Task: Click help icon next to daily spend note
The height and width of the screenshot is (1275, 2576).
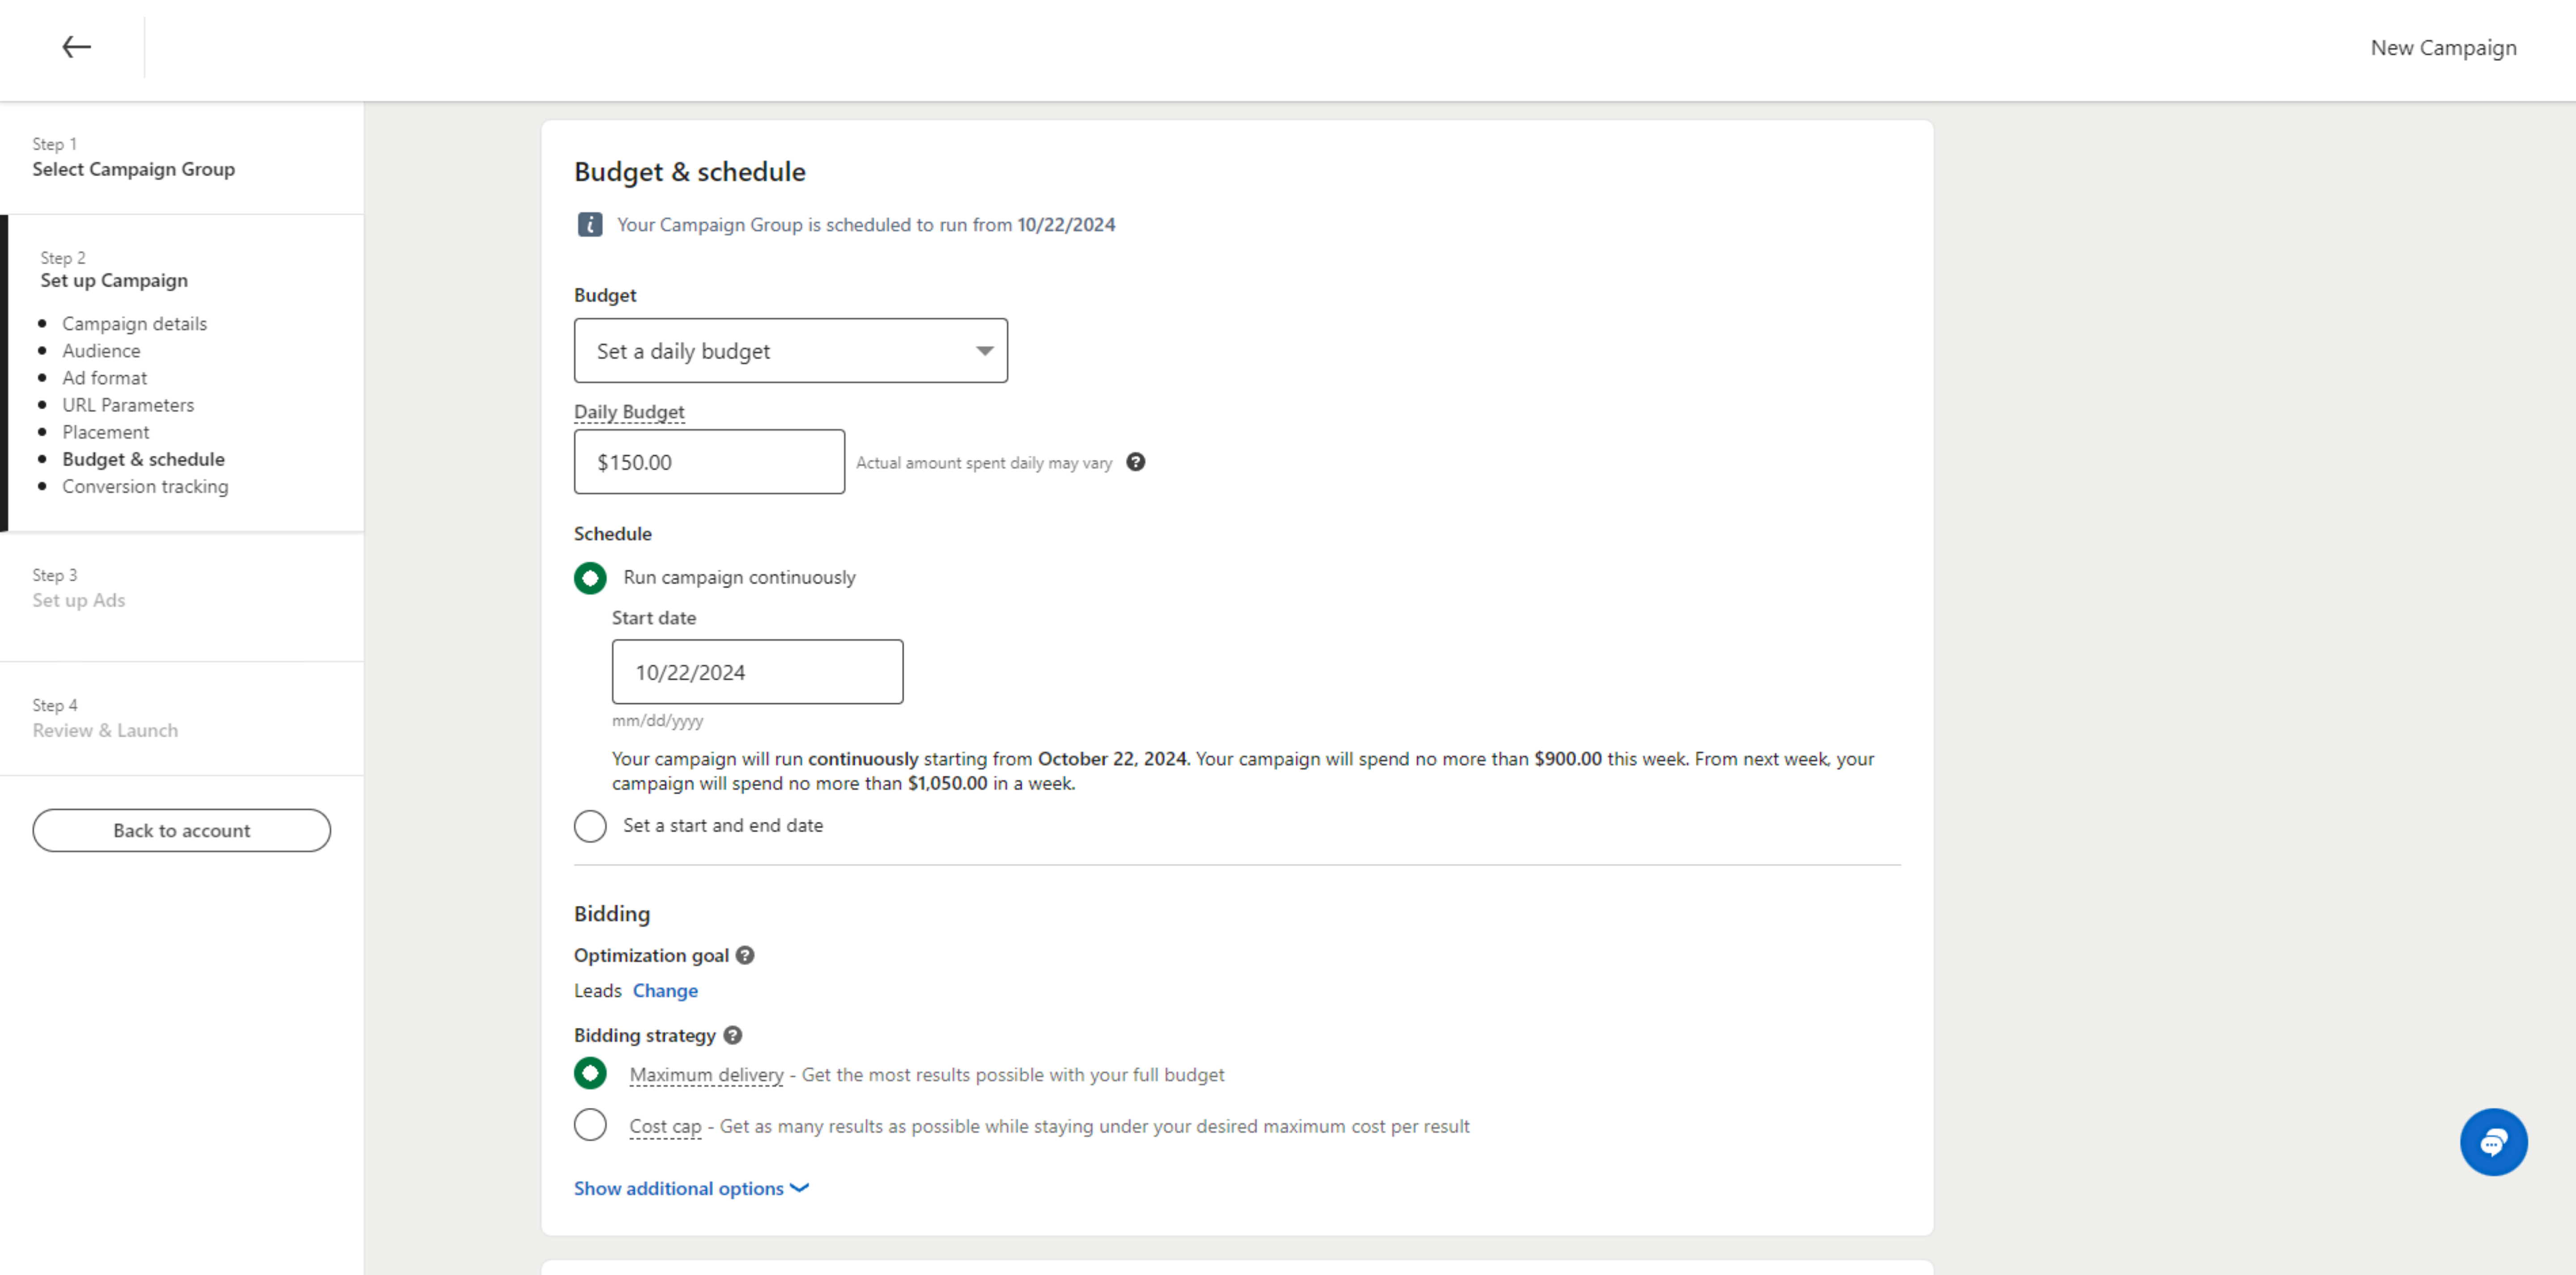Action: [x=1135, y=462]
